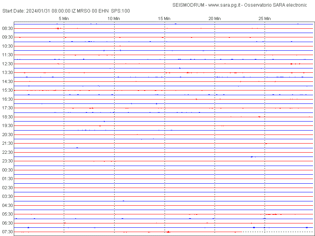Select the 14:30 time row label

pos(7,81)
